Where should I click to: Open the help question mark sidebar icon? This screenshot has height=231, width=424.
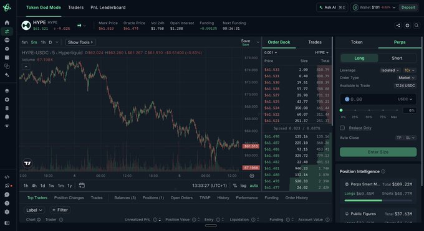pyautogui.click(x=7, y=203)
